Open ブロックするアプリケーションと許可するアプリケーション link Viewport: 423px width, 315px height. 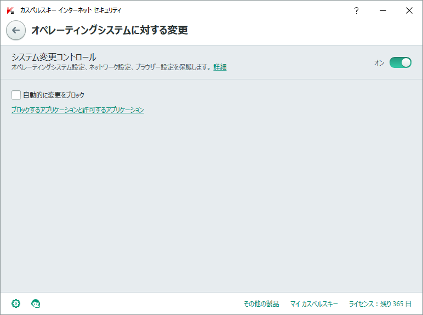[x=78, y=110]
